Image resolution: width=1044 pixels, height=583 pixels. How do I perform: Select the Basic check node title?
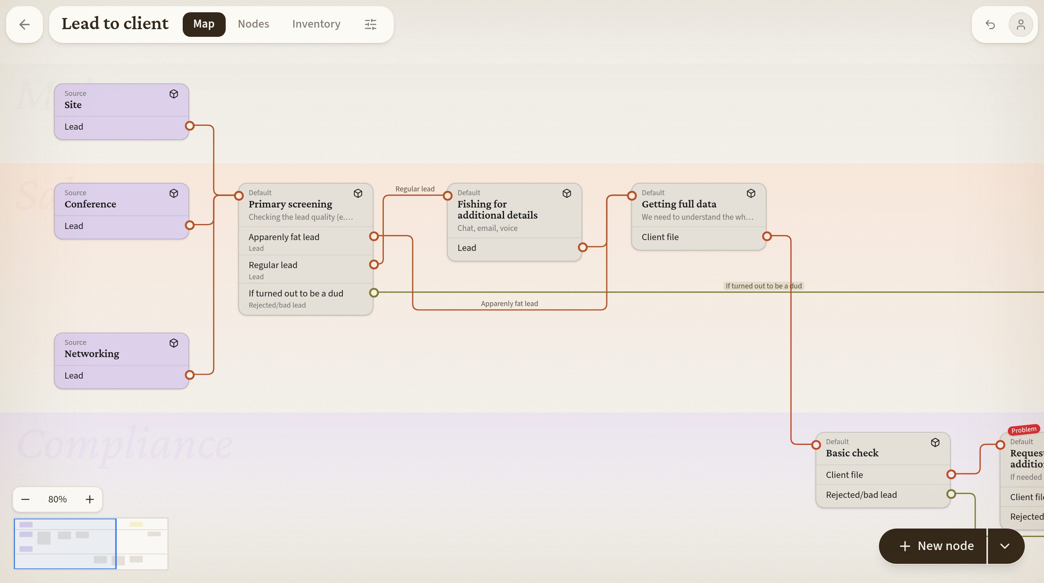click(x=852, y=453)
